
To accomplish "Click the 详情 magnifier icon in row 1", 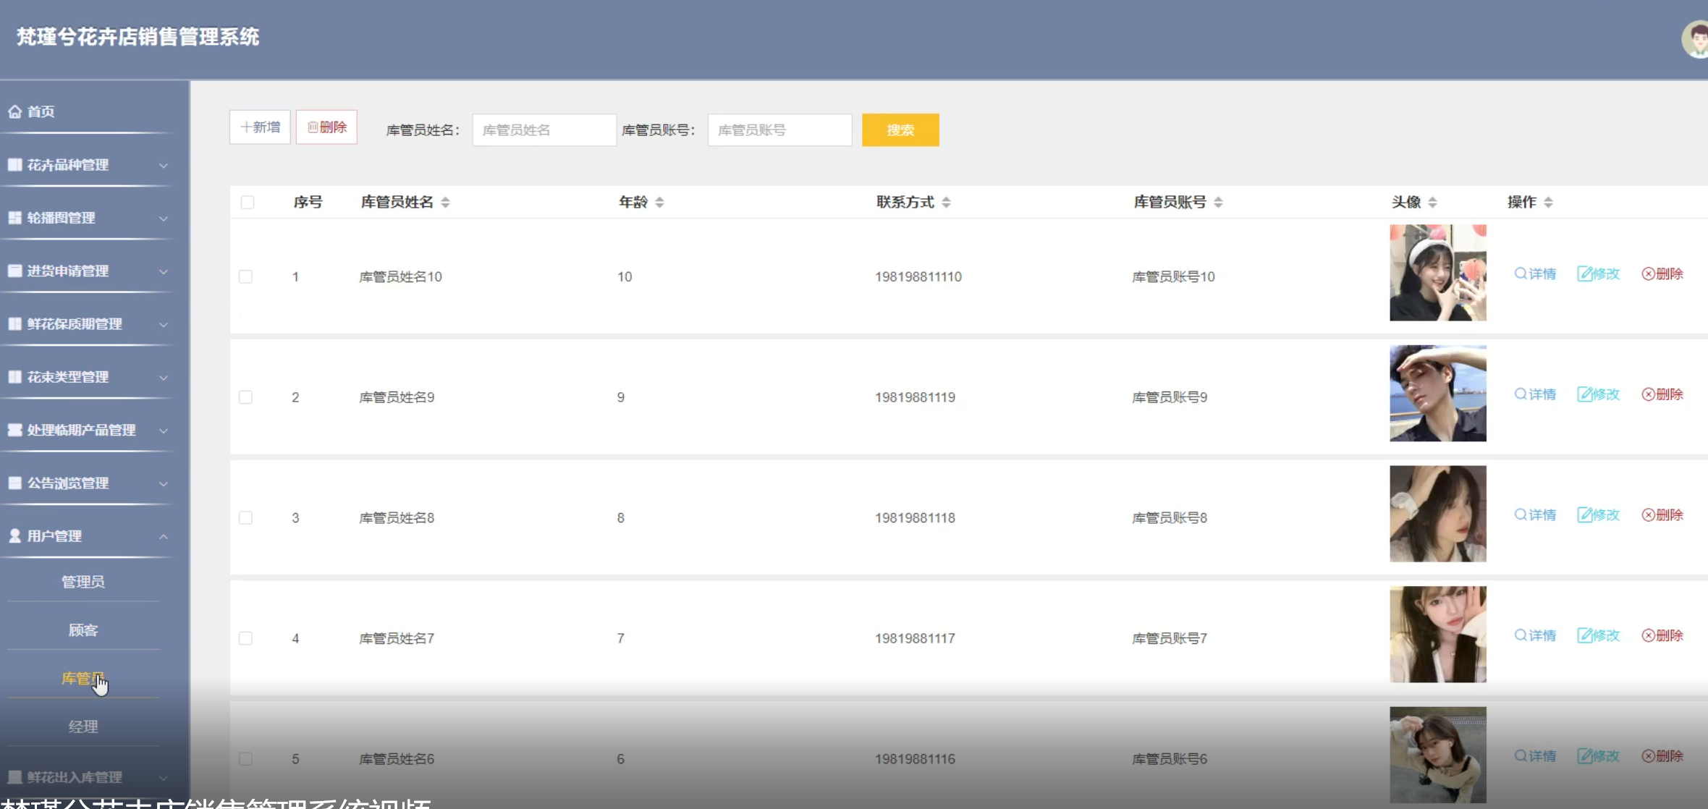I will pyautogui.click(x=1521, y=274).
